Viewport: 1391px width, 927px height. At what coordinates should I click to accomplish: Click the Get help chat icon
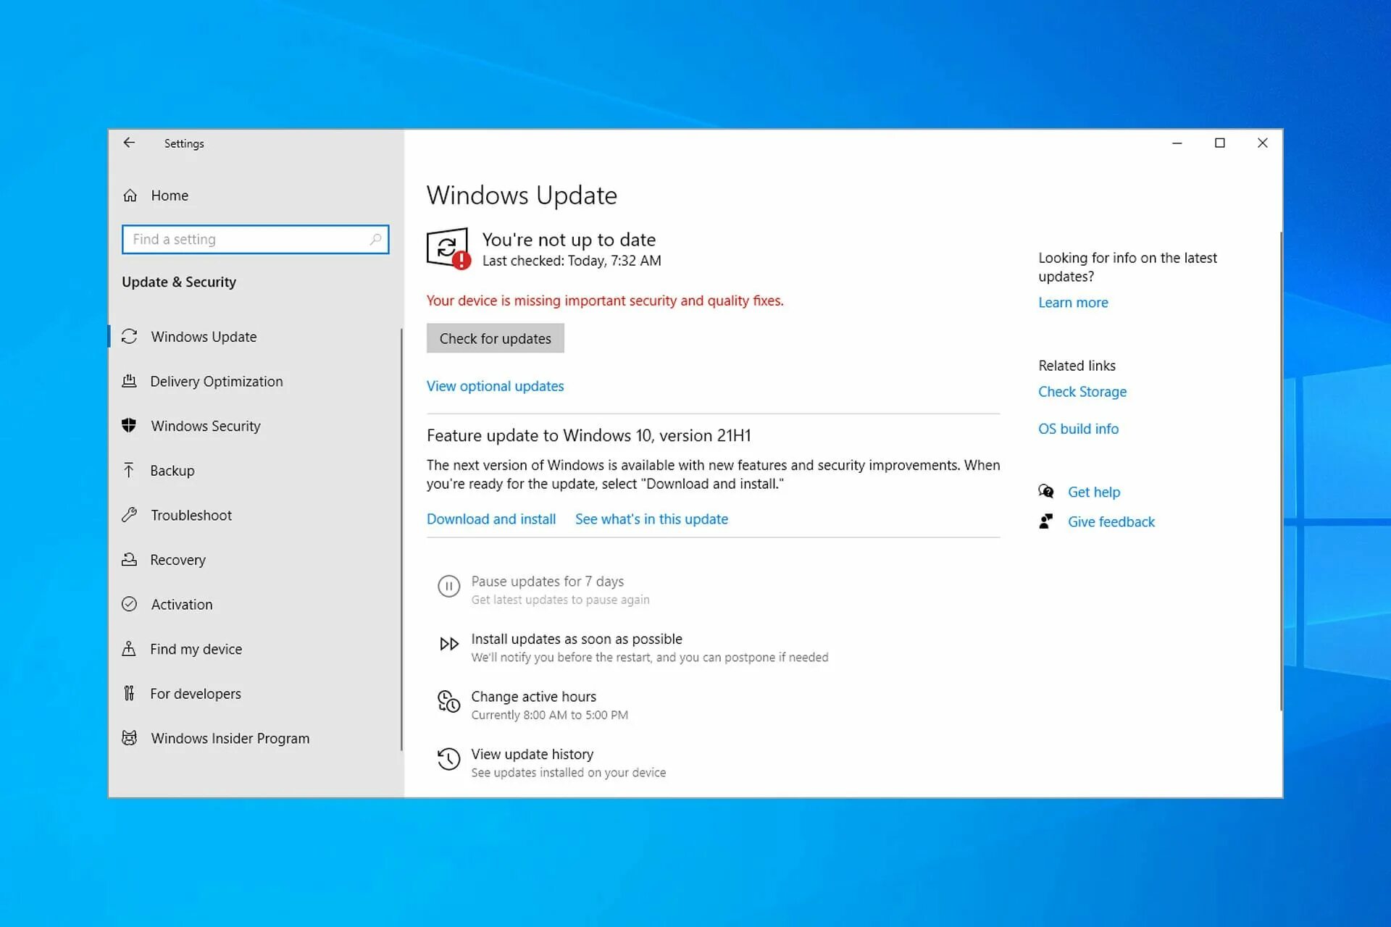pos(1045,492)
